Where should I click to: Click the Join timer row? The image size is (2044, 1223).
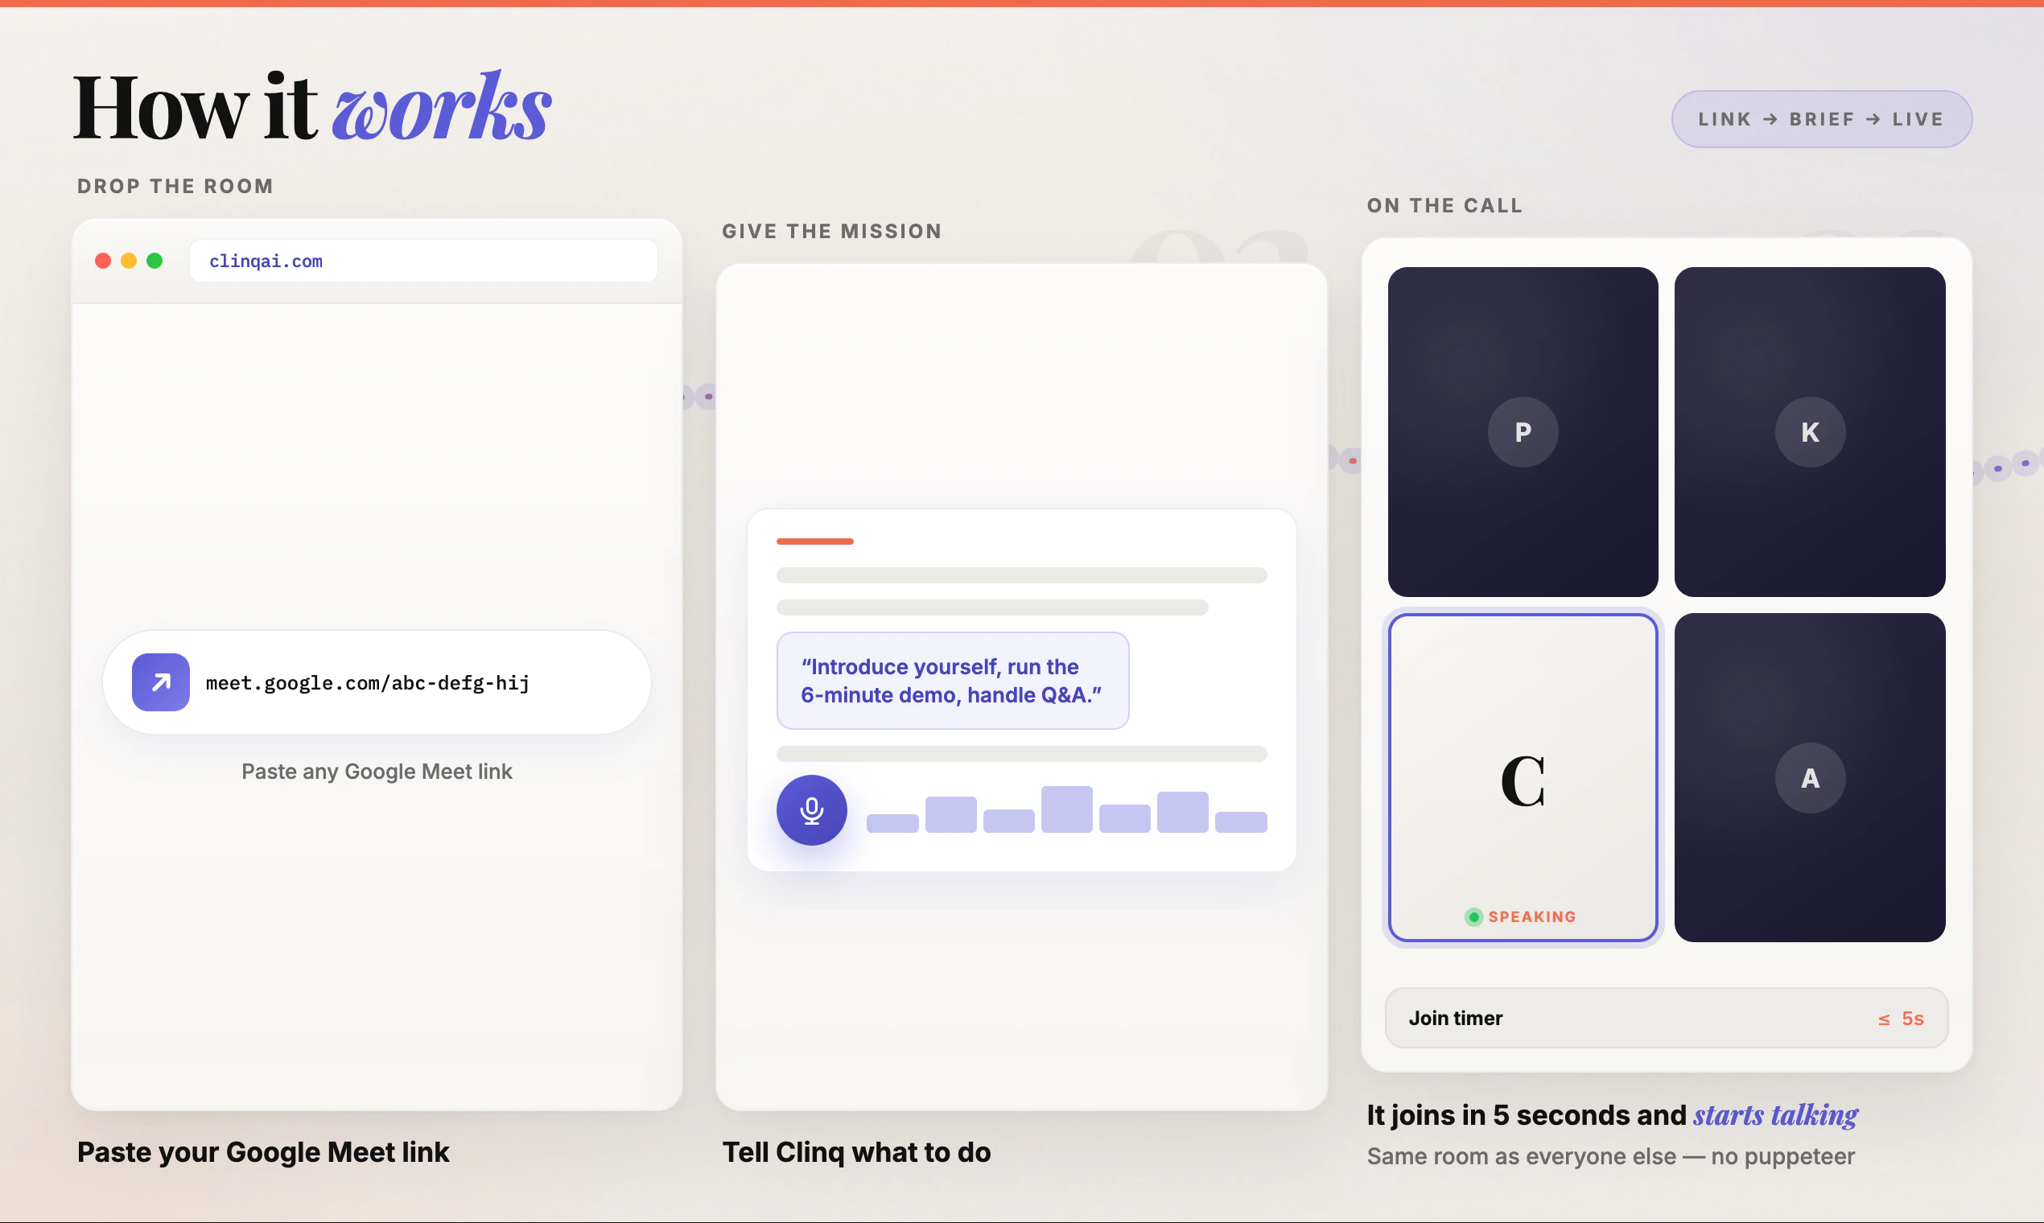[x=1666, y=1019]
